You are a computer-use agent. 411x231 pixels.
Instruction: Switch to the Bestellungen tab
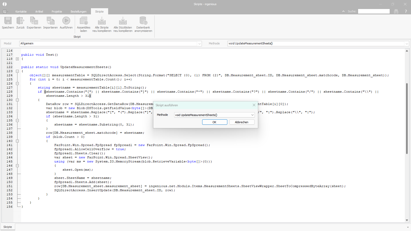point(78,12)
